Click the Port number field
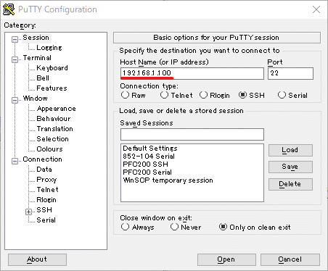This screenshot has width=328, height=271. pyautogui.click(x=290, y=73)
